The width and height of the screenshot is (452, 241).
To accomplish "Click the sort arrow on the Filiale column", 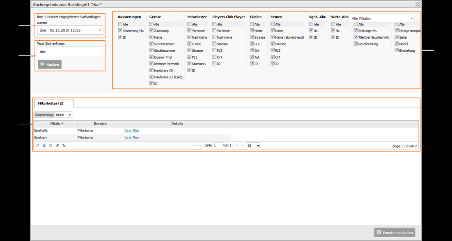I will [x=62, y=124].
